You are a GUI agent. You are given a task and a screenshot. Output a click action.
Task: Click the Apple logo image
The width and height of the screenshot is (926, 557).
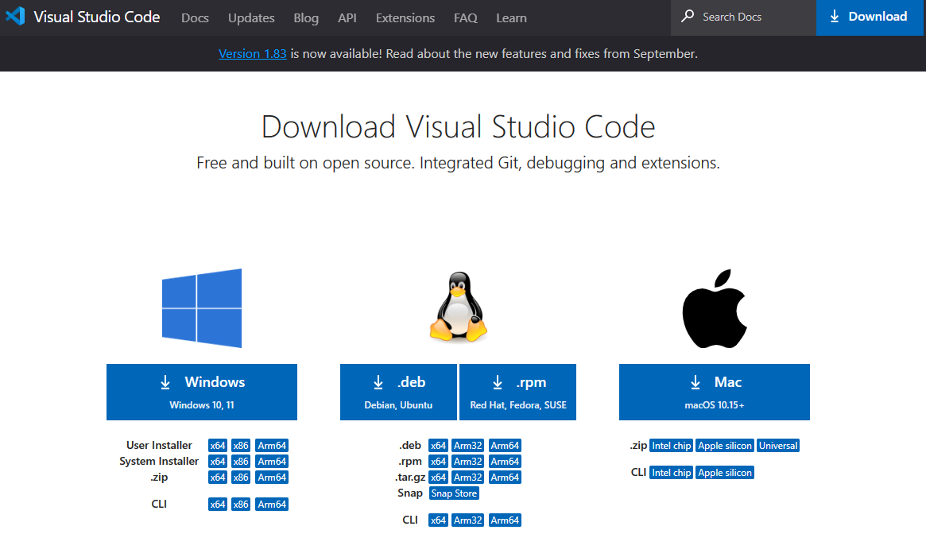click(x=715, y=309)
